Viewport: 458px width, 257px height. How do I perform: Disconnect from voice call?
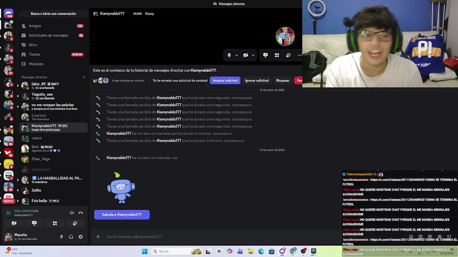(x=81, y=213)
